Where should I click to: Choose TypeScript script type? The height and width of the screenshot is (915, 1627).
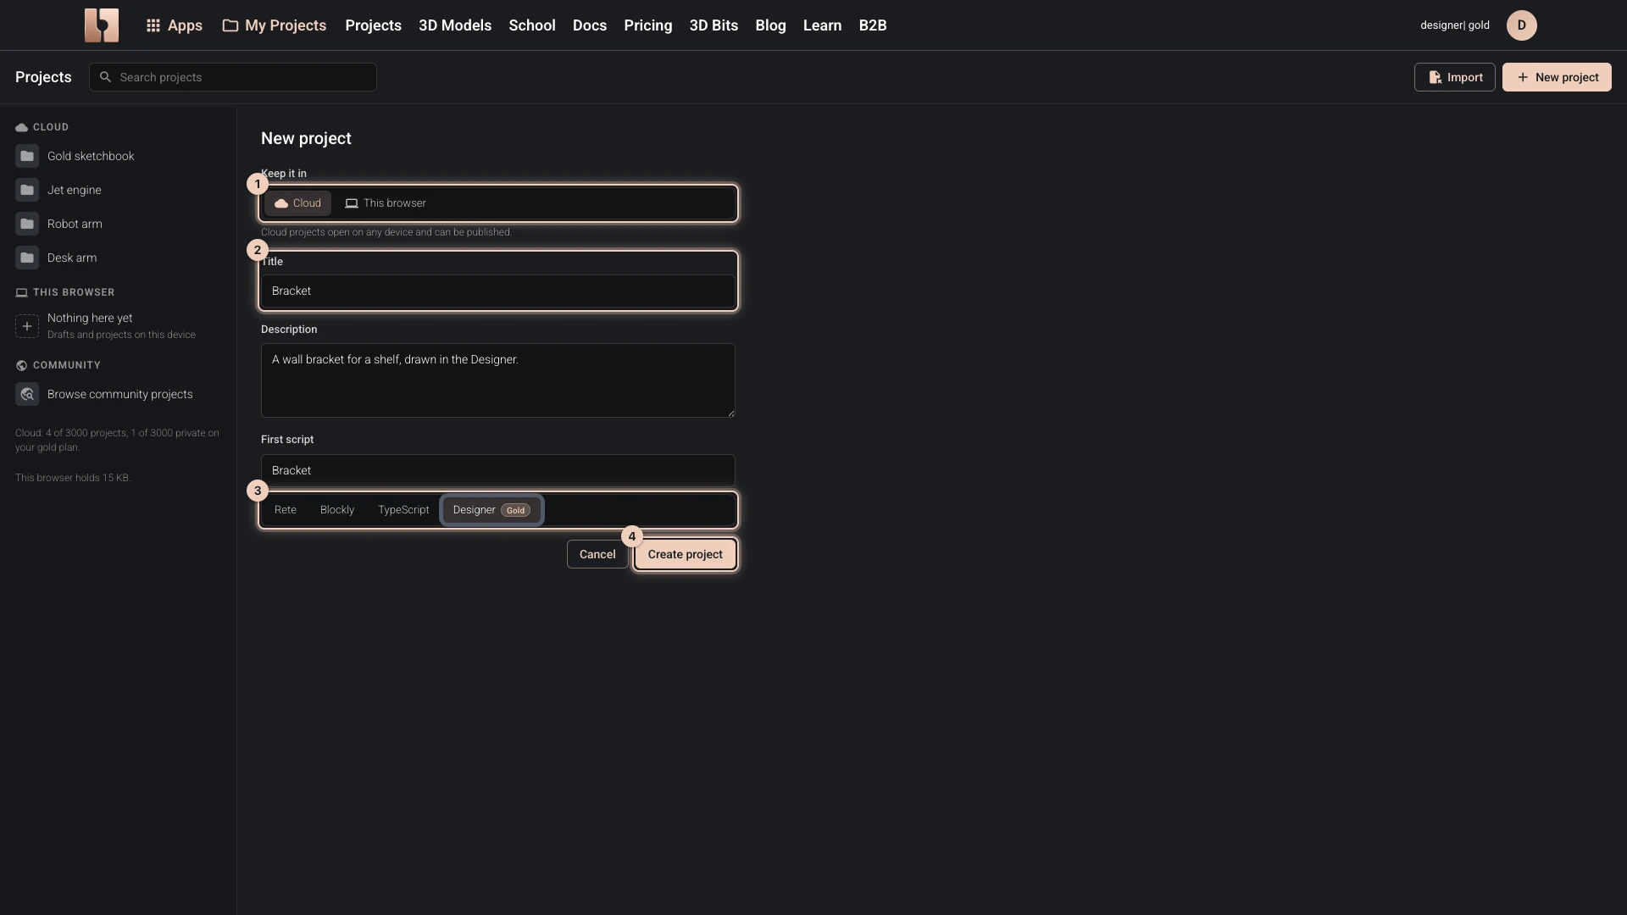click(x=403, y=510)
